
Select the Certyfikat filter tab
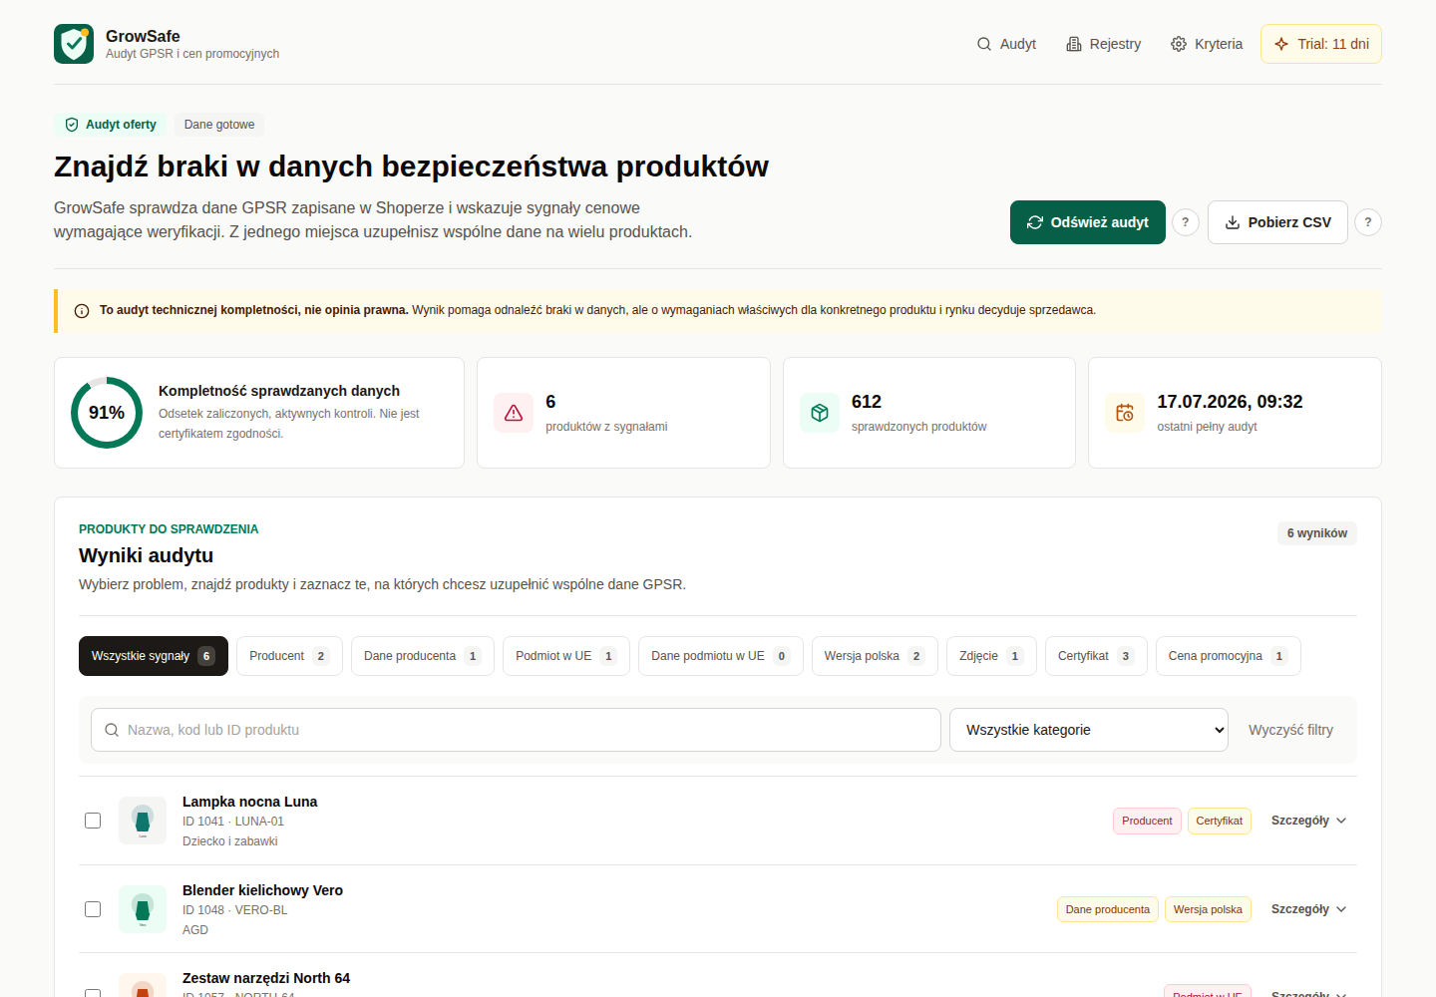pos(1096,656)
